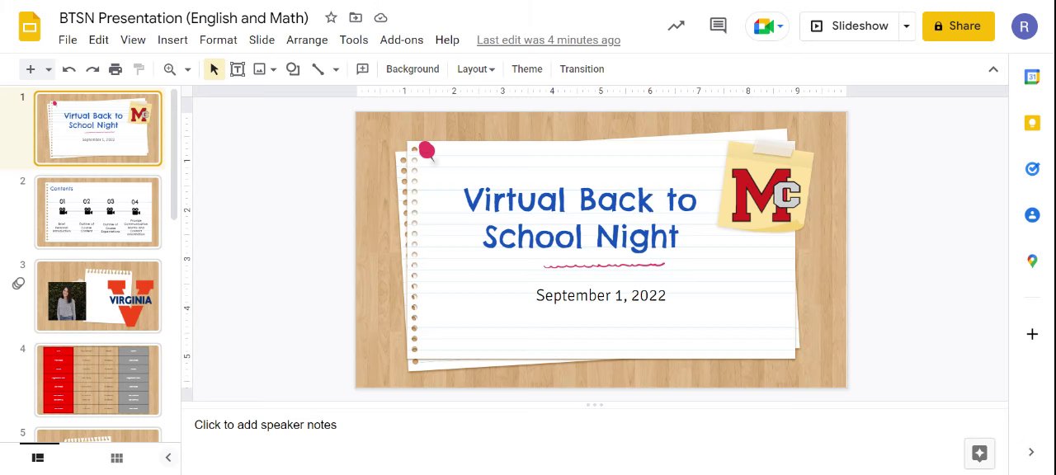Open Google Tasks in side panel
Image resolution: width=1056 pixels, height=475 pixels.
[x=1032, y=169]
